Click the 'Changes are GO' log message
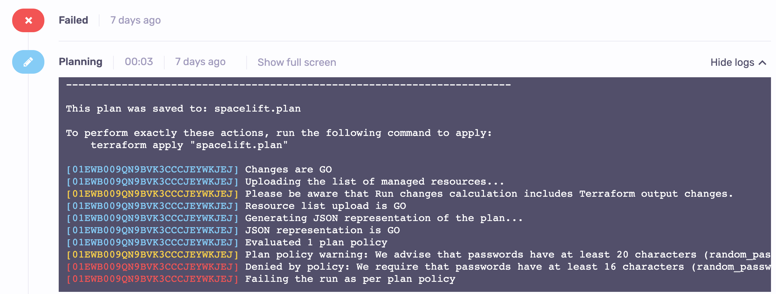 (x=288, y=170)
